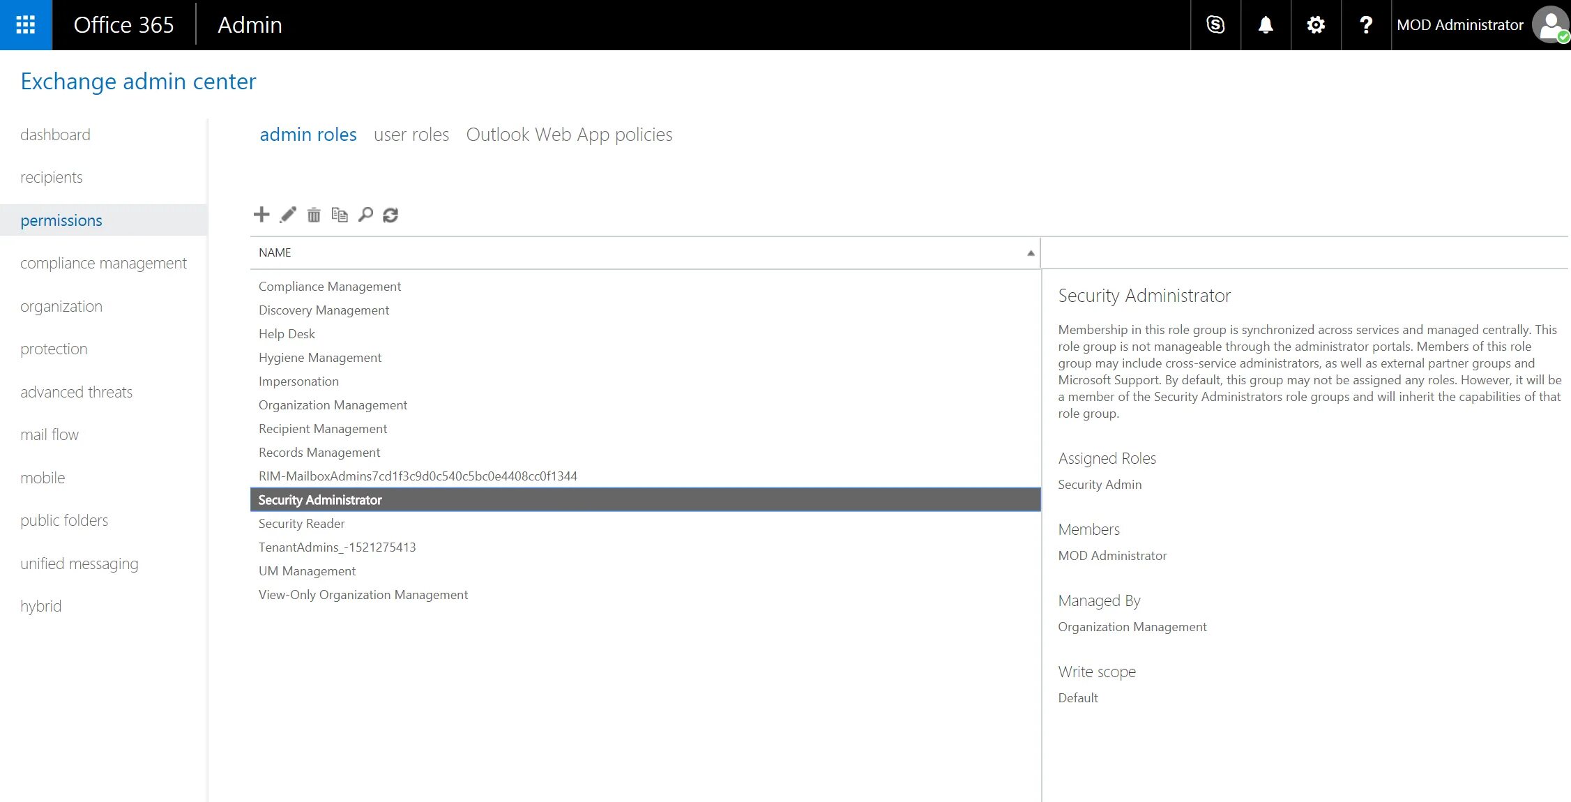This screenshot has height=802, width=1571.
Task: Open the notifications bell
Action: click(1266, 25)
